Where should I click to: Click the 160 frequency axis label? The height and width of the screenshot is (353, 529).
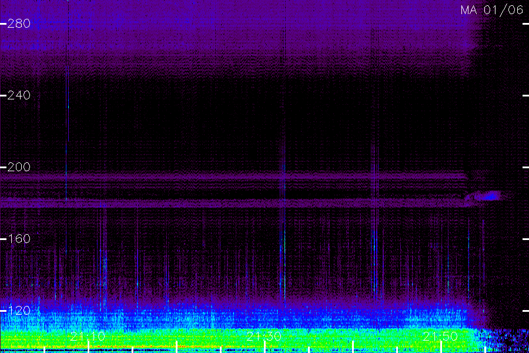click(x=19, y=239)
